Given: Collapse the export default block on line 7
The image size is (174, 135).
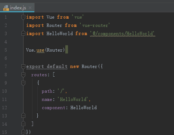Looking at the screenshot, I should pos(23,67).
